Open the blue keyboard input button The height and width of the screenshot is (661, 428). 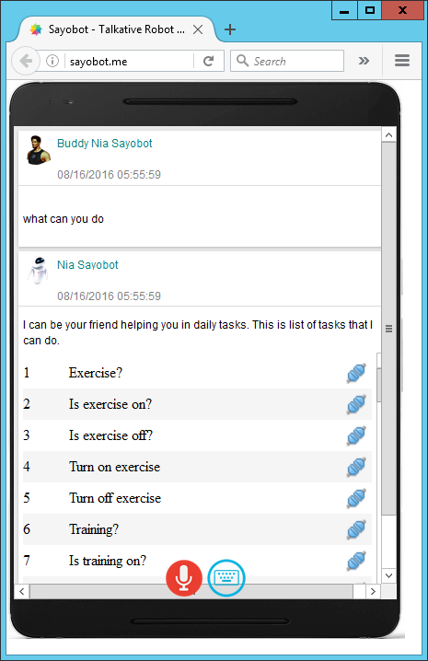click(x=226, y=578)
